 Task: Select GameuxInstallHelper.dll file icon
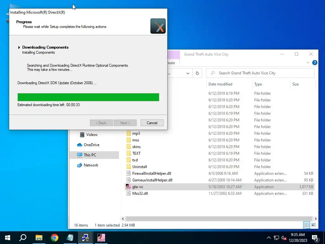129,180
